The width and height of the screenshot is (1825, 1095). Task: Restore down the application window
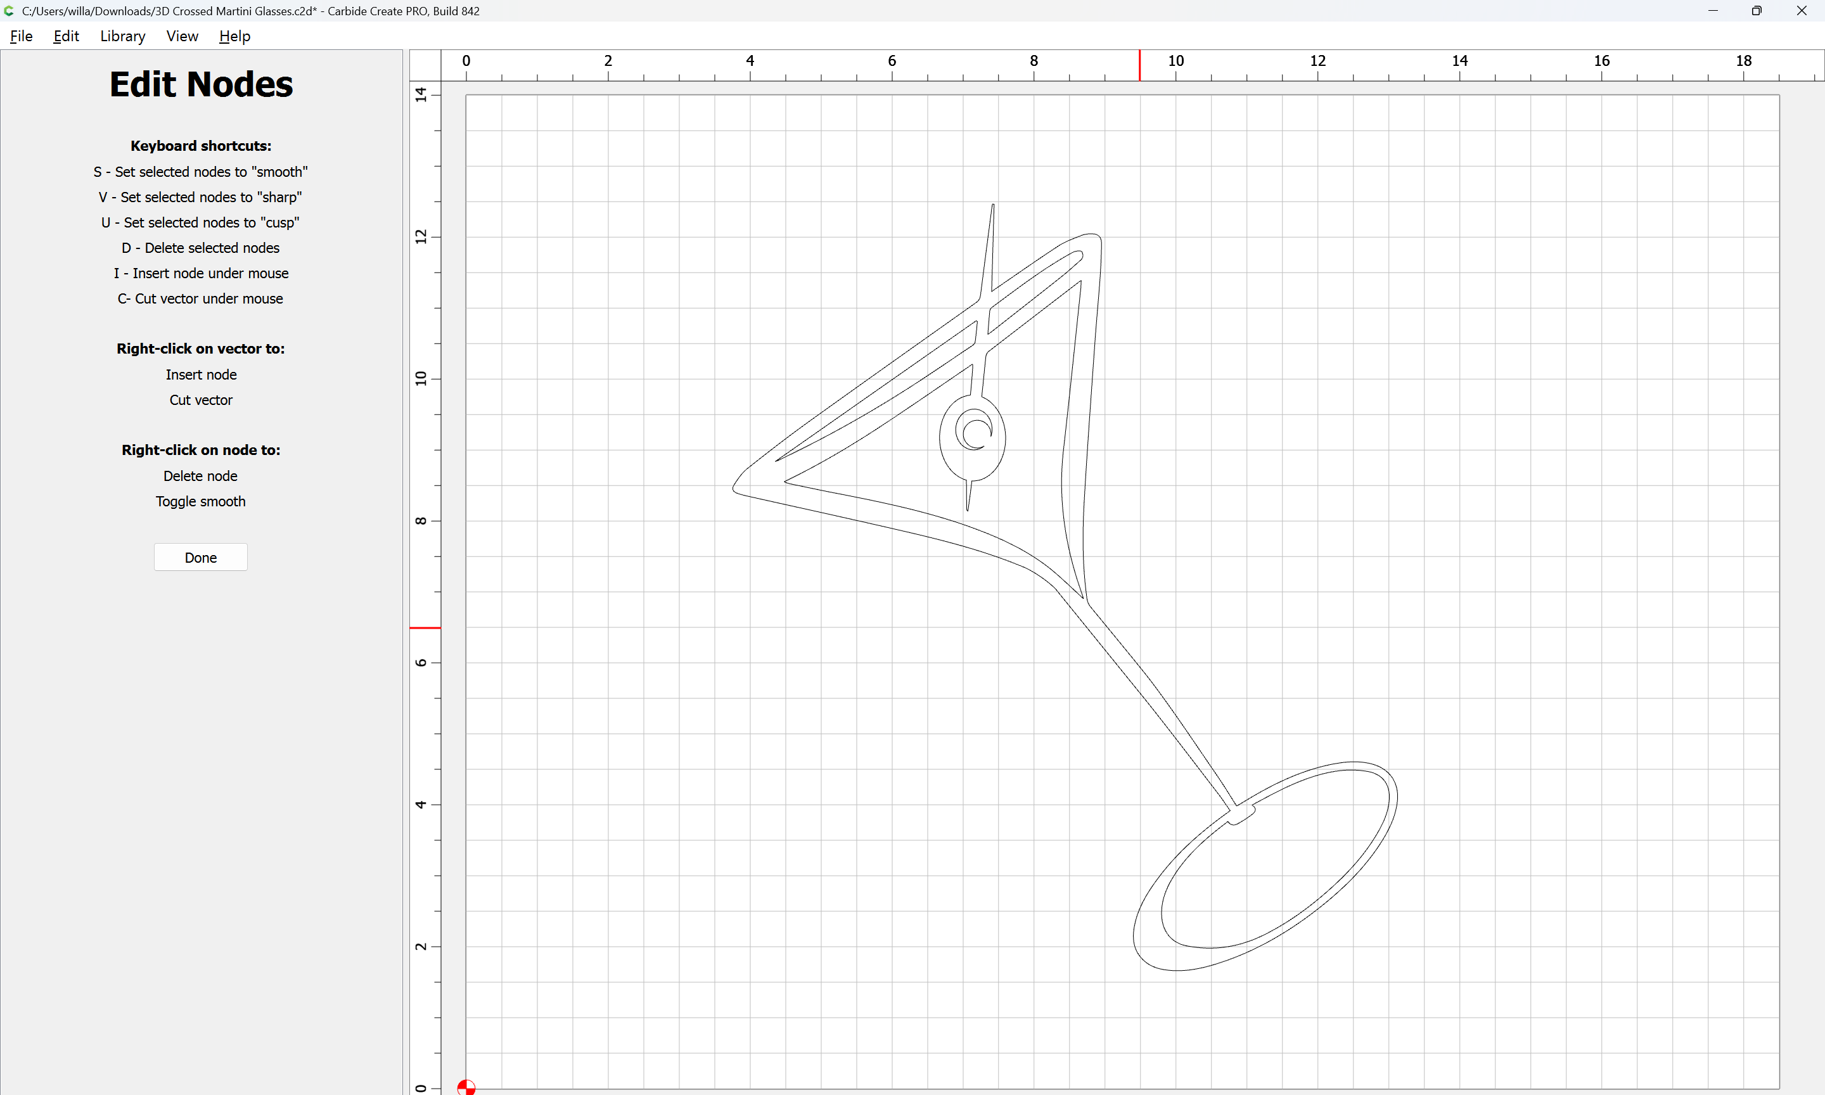(x=1757, y=11)
